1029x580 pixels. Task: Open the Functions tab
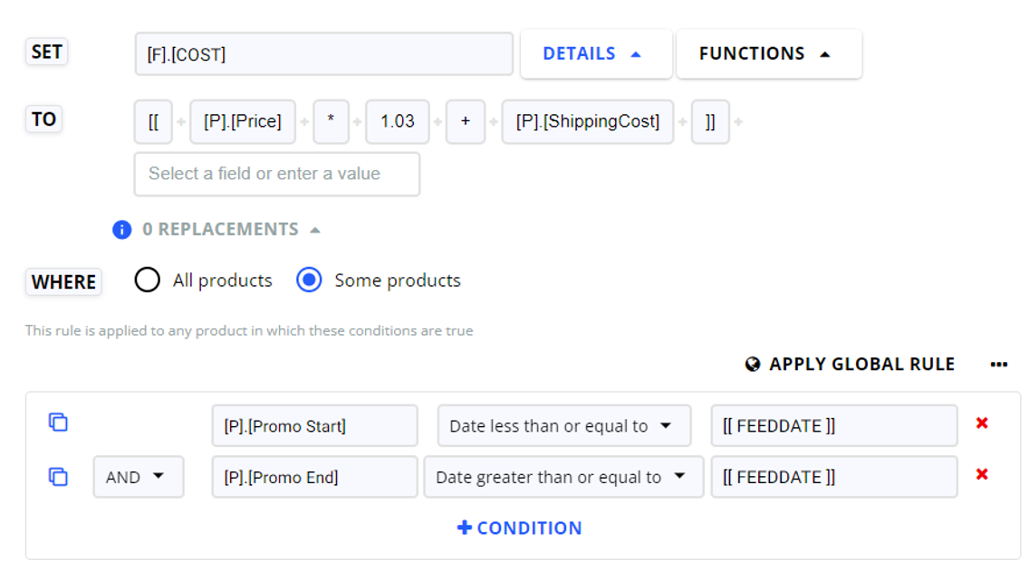pos(769,53)
